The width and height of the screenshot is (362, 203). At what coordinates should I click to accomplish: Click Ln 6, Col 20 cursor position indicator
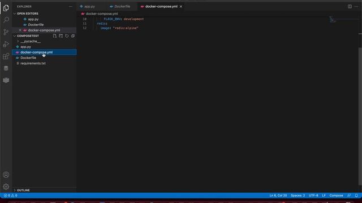pos(278,196)
